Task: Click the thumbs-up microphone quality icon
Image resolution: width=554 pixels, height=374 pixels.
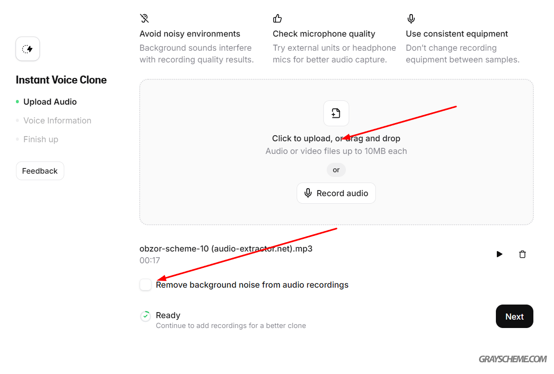Action: point(277,19)
